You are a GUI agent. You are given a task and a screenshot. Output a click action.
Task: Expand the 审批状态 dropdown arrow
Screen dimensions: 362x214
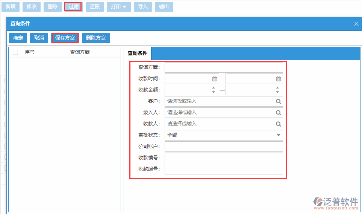279,135
